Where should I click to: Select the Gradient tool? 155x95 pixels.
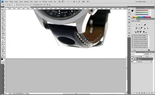(x=3, y=33)
